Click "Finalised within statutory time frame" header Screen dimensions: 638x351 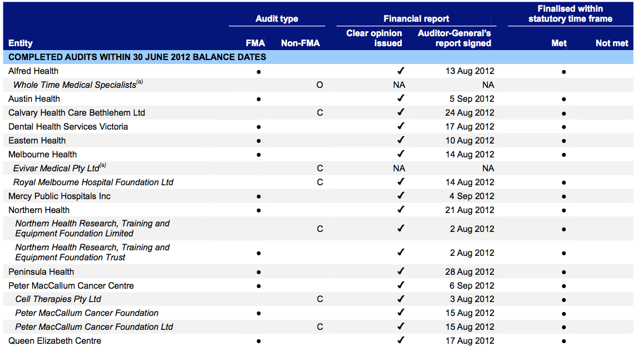coord(571,14)
